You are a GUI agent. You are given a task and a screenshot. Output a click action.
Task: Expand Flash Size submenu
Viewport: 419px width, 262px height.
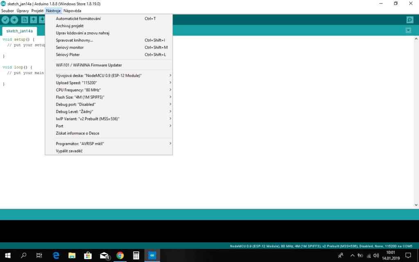pyautogui.click(x=109, y=97)
